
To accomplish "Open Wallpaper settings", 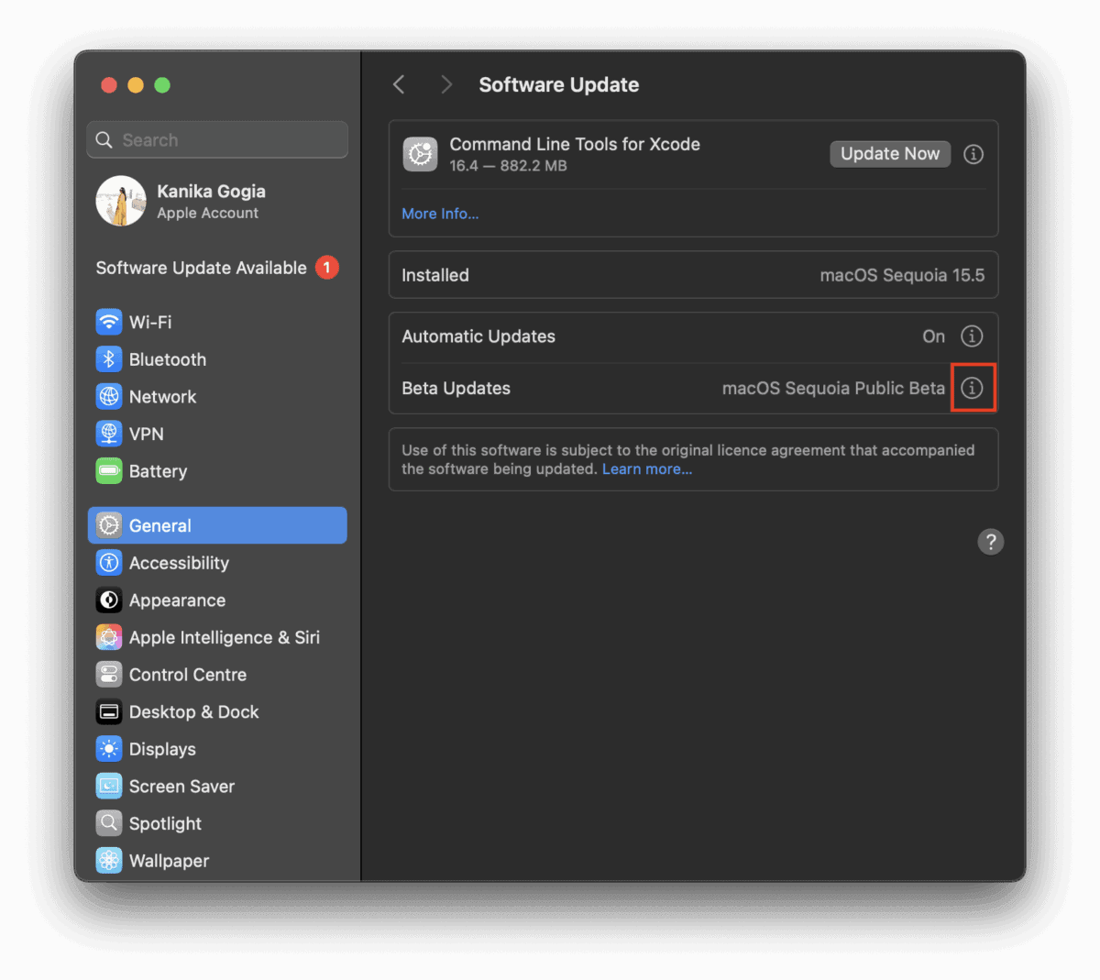I will point(217,861).
